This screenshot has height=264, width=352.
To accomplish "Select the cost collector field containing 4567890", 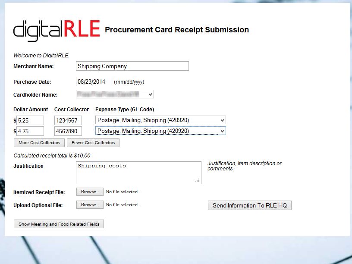I will pos(68,131).
